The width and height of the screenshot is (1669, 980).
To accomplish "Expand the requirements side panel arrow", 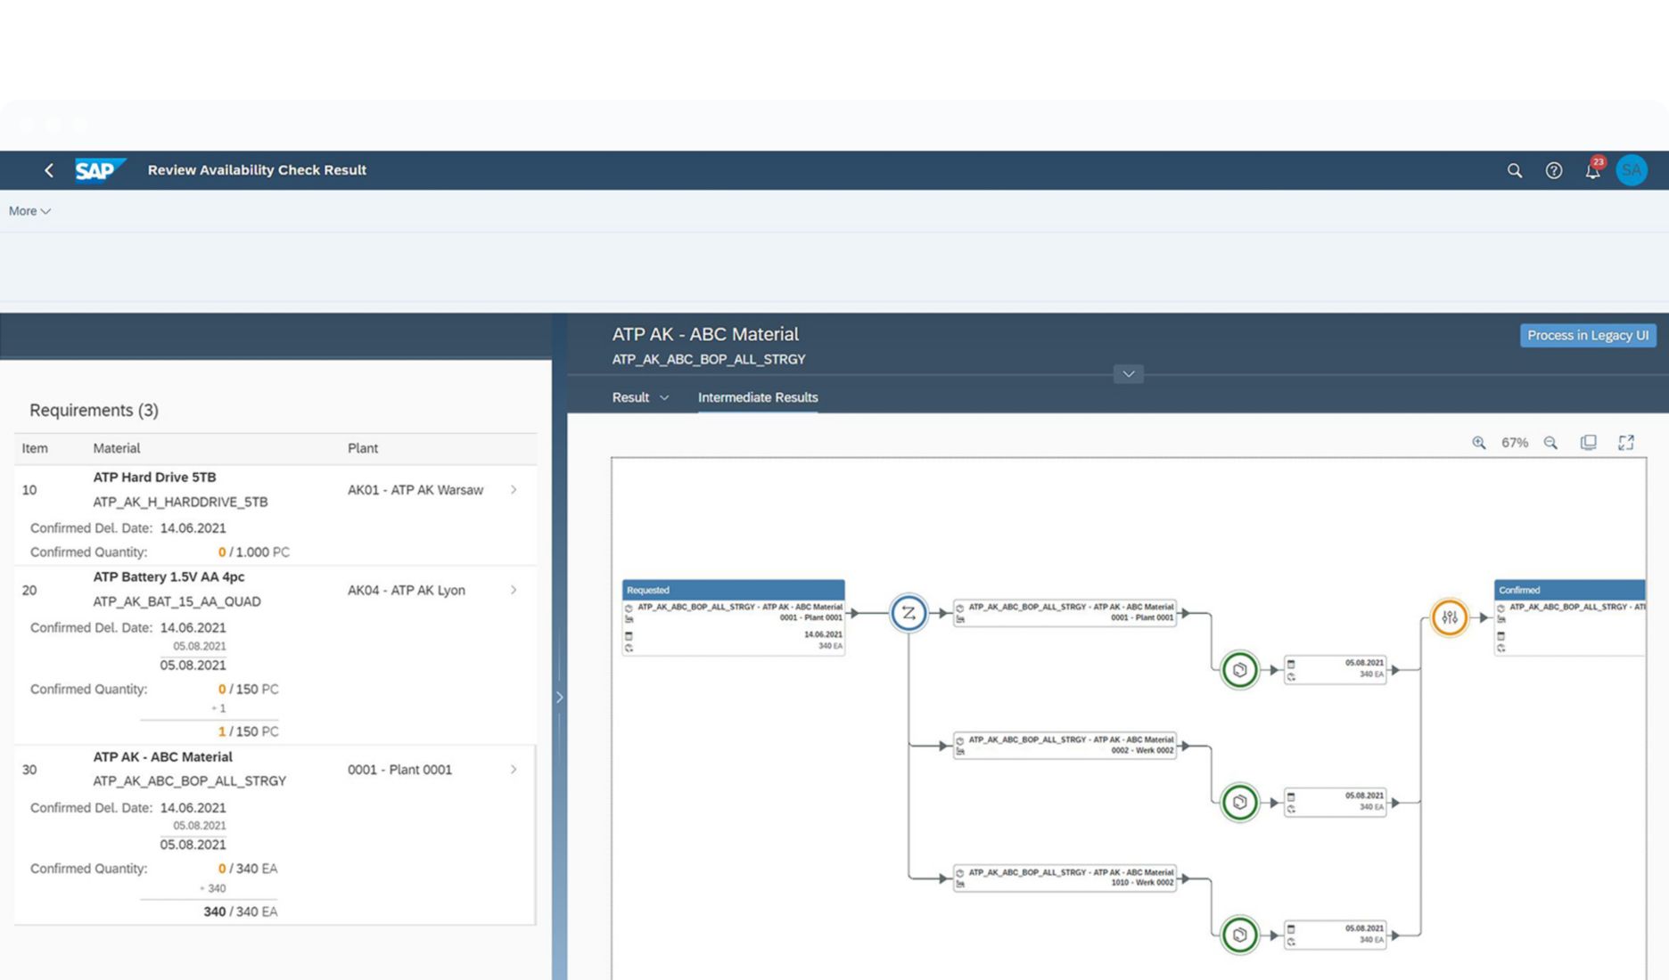I will coord(560,697).
